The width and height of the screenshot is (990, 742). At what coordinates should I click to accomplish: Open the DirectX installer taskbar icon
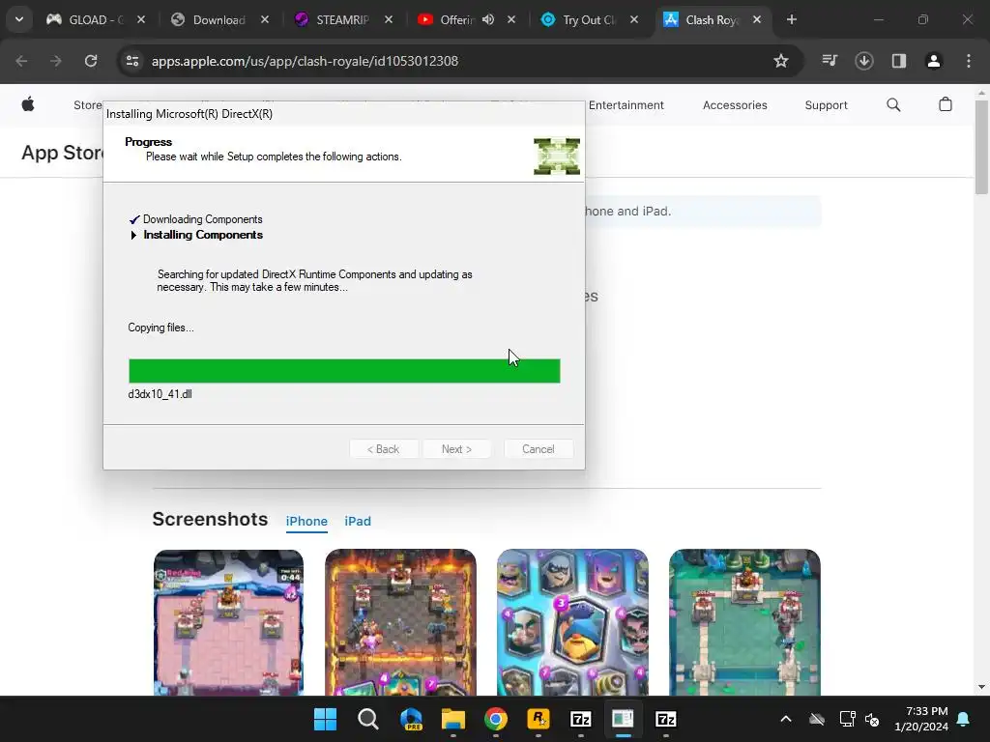[x=624, y=719]
